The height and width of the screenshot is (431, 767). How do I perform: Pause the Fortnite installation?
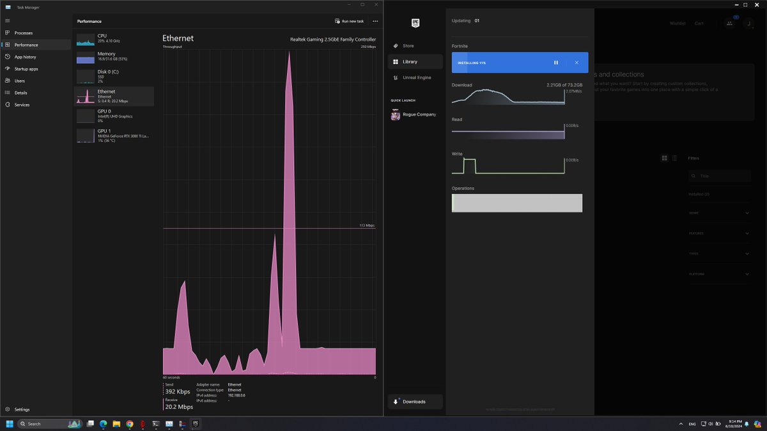(x=556, y=63)
